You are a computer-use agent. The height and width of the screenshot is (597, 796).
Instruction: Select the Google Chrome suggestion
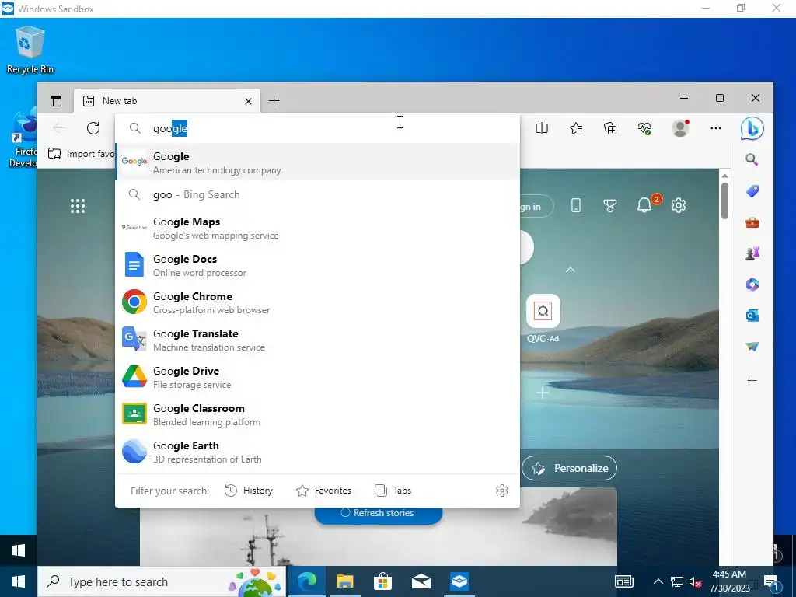click(x=318, y=302)
